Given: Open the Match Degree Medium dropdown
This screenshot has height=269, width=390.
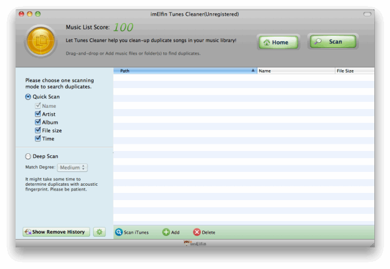Looking at the screenshot, I should click(72, 167).
